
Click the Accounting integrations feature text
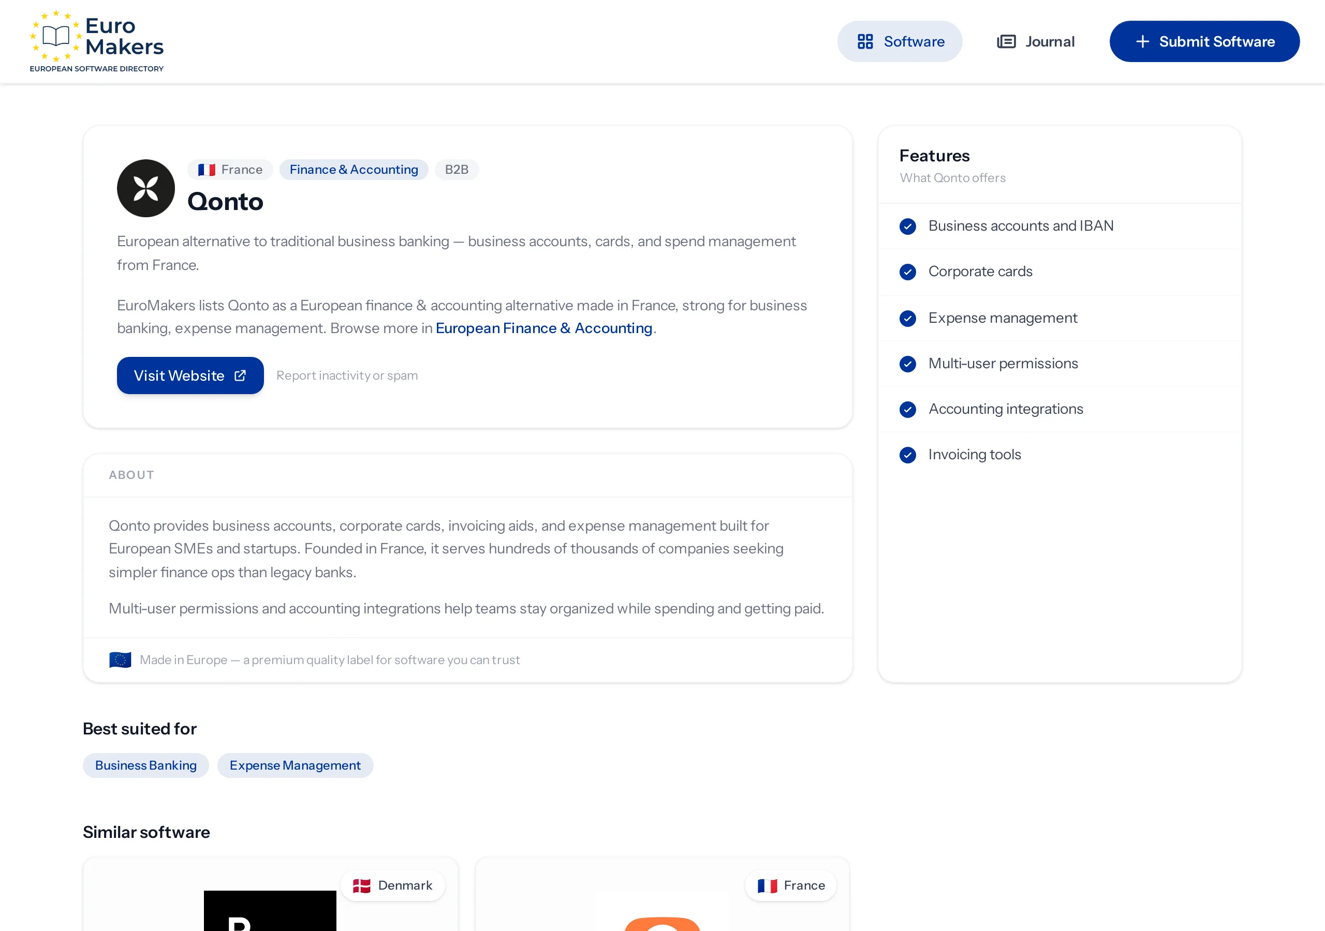click(x=1006, y=409)
